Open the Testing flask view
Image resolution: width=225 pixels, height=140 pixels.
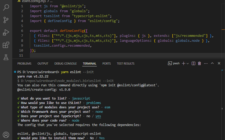pos(6,57)
